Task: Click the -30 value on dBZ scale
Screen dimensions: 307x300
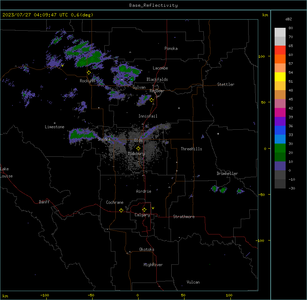Action: tap(292, 188)
